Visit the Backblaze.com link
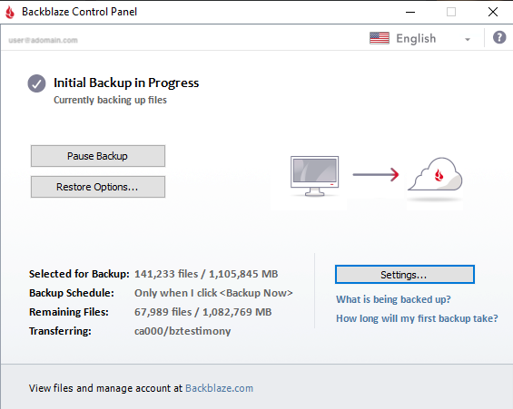This screenshot has height=409, width=513. coord(219,388)
